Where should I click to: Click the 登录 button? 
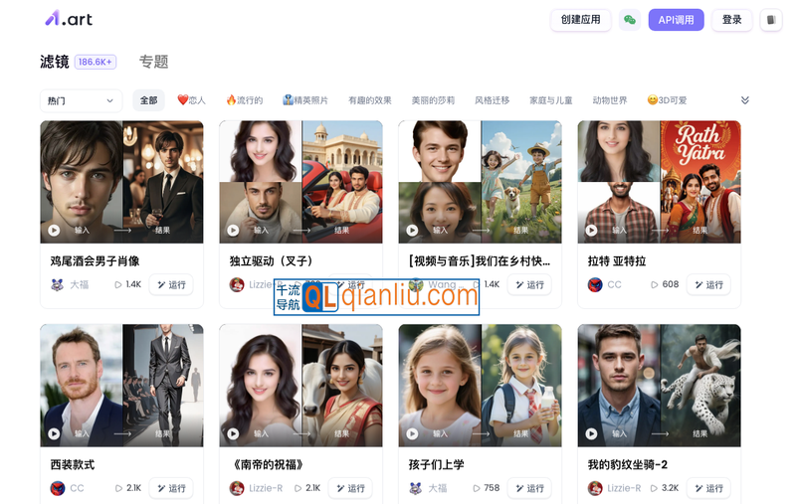(732, 20)
